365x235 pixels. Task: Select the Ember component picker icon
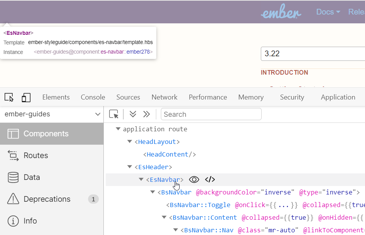(114, 114)
